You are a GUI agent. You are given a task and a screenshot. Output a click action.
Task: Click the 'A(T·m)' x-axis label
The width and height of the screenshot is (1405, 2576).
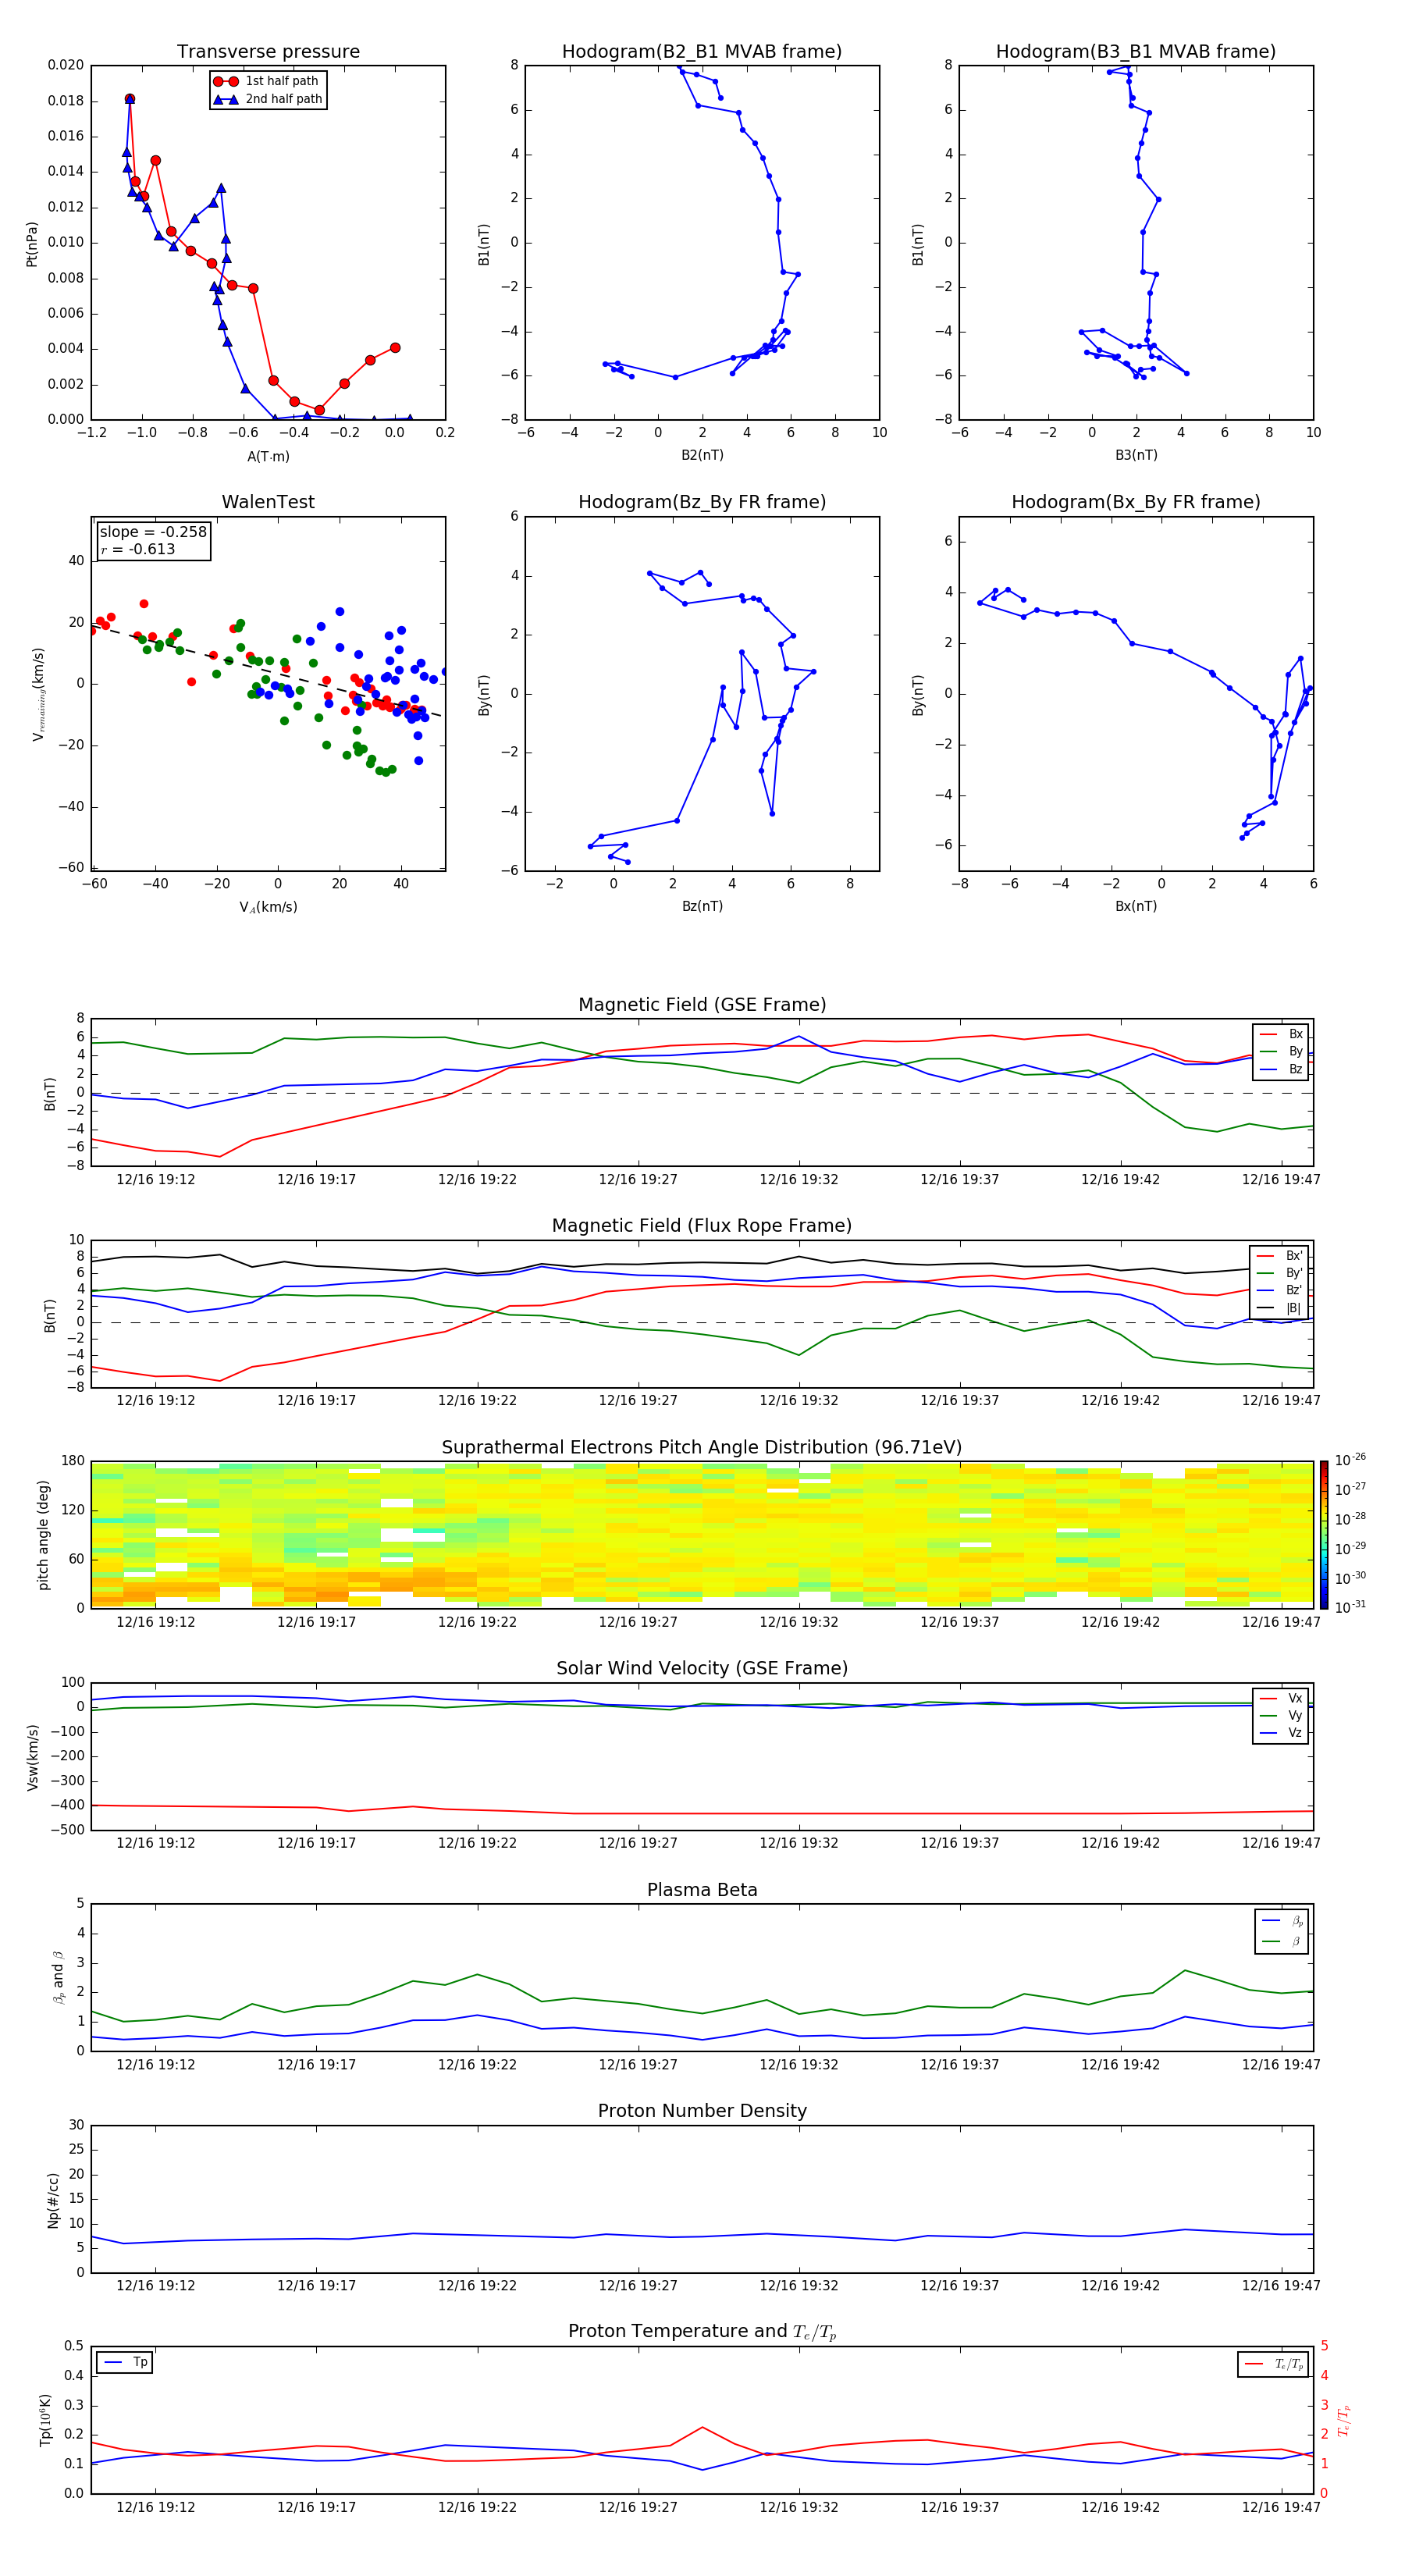(x=268, y=456)
